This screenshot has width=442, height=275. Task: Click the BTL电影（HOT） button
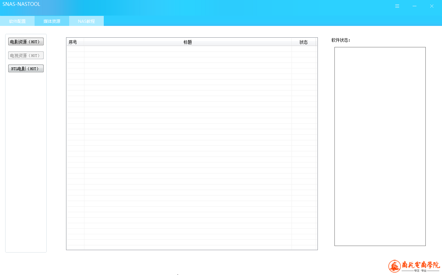[26, 69]
